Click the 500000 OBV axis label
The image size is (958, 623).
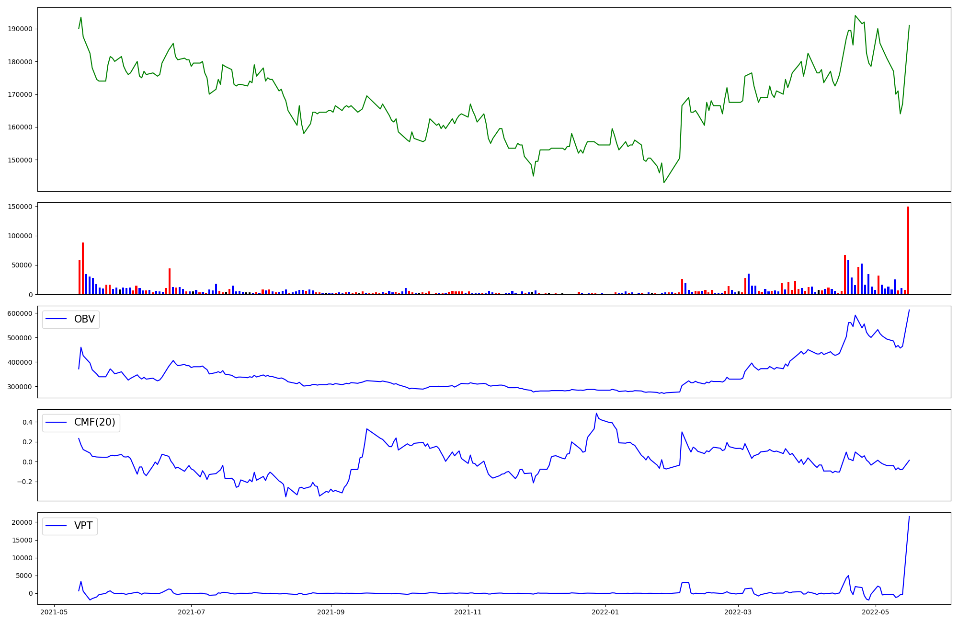coord(20,338)
